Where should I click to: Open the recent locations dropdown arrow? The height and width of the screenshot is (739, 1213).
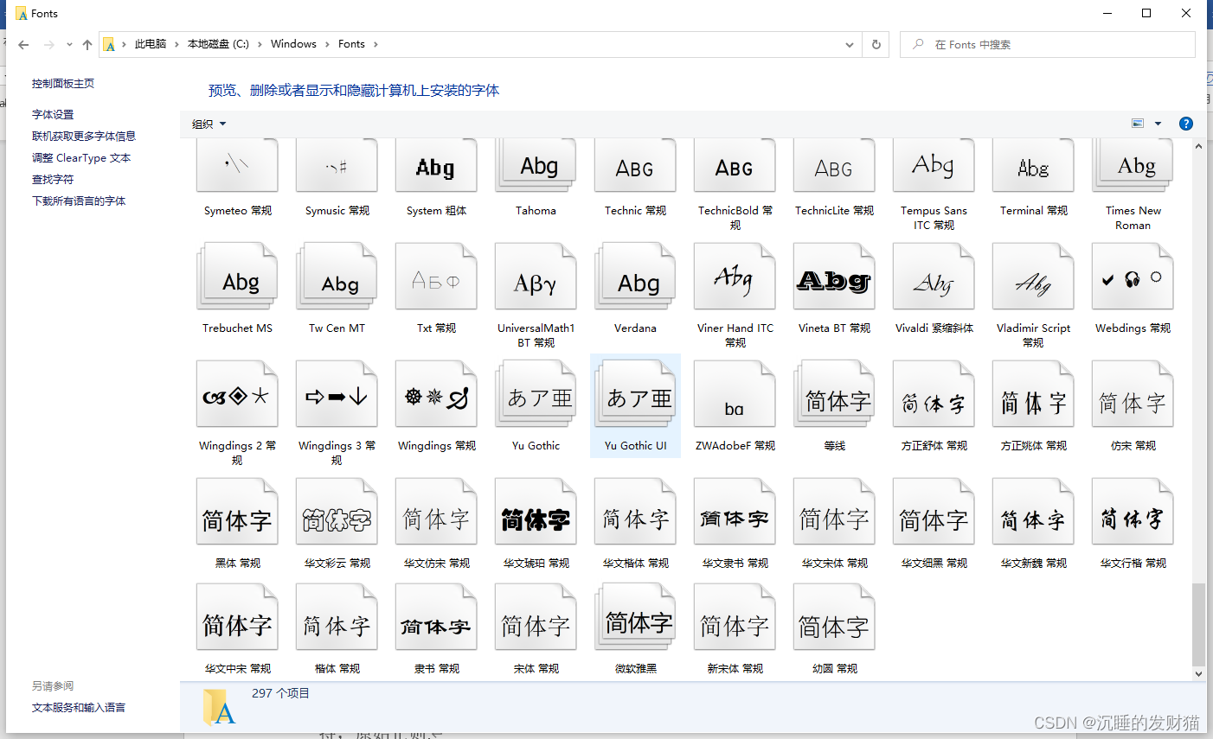point(69,45)
